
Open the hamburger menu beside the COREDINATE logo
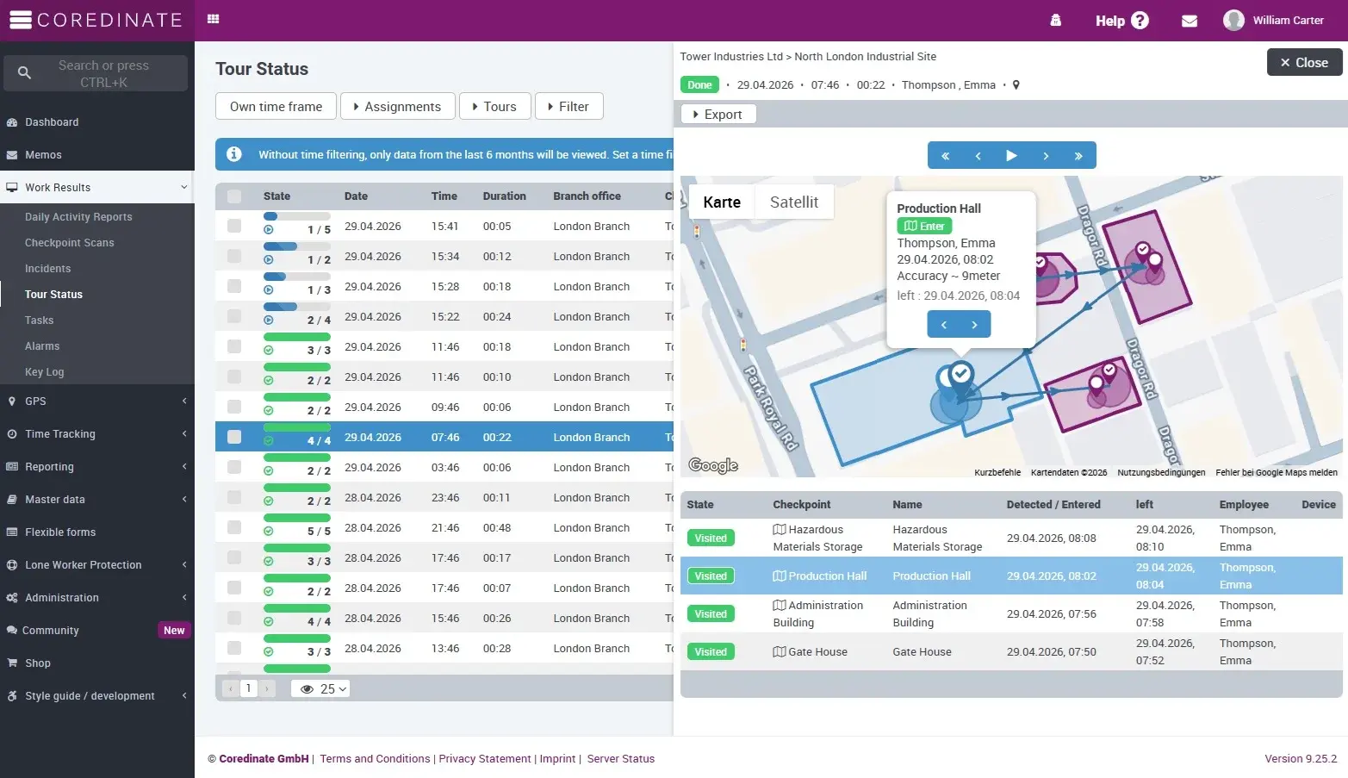(x=21, y=20)
